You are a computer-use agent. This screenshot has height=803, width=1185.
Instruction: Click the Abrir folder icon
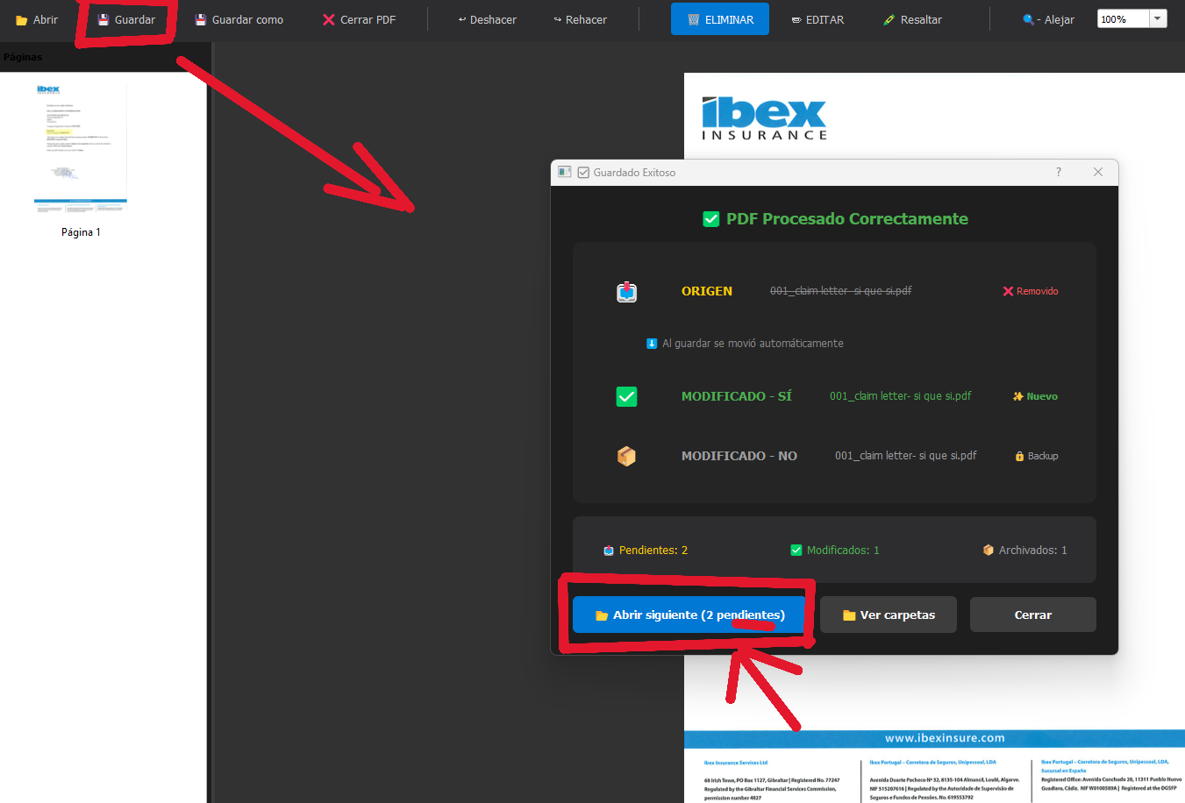[22, 20]
